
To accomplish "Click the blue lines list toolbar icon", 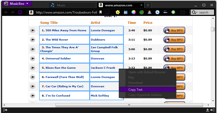I will [x=165, y=12].
